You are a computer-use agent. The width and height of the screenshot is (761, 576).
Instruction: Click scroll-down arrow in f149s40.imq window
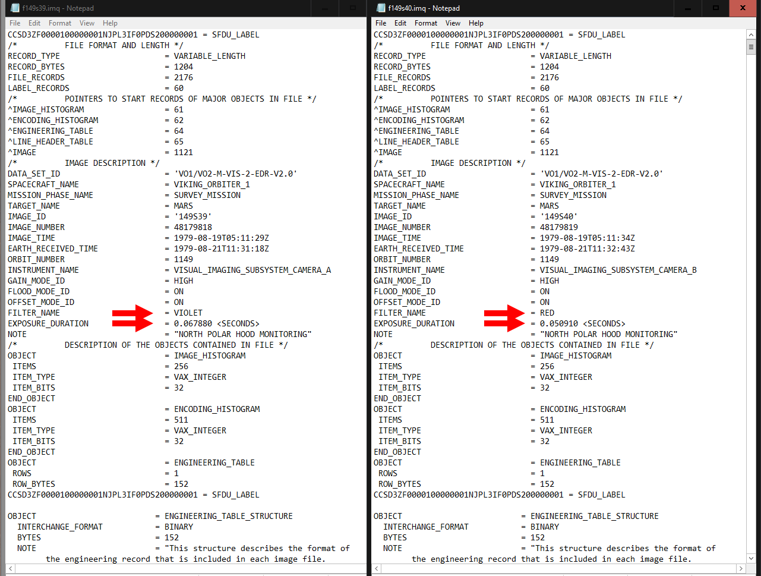(751, 558)
